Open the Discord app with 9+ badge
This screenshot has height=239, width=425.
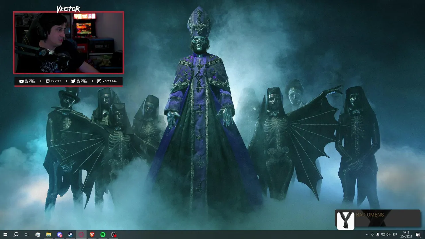click(x=59, y=235)
